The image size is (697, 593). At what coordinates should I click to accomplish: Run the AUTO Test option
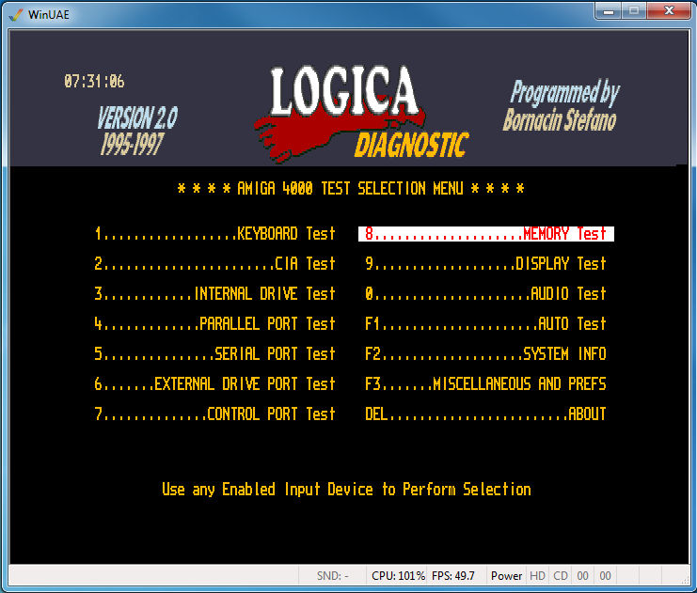click(485, 324)
